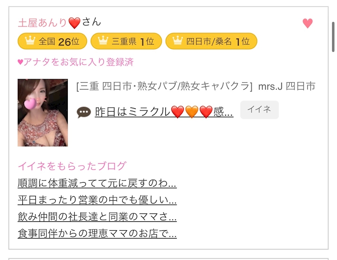Open blog post 飲み仲間の社長達と同業のママさ…
This screenshot has width=337, height=260.
pos(97,217)
